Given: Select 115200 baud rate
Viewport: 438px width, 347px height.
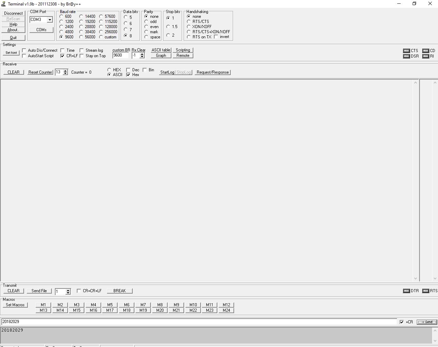Looking at the screenshot, I should pos(101,21).
